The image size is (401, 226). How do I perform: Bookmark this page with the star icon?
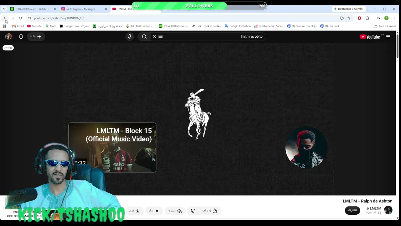(349, 18)
